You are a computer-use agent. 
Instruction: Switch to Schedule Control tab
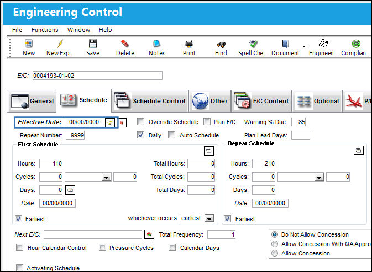[150, 101]
